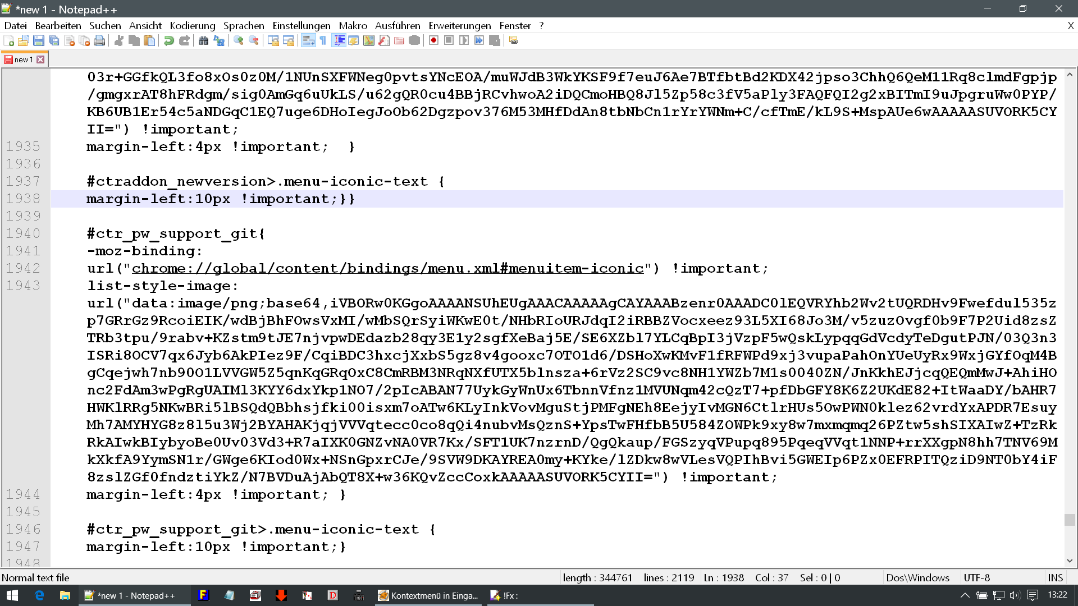This screenshot has width=1078, height=606.
Task: Start macro recording with red dot icon
Action: pyautogui.click(x=433, y=40)
